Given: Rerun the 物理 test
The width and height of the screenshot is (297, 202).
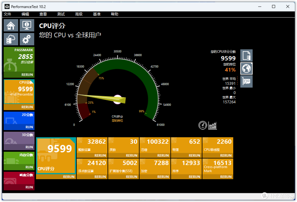Looking at the screenshot, I should point(194,155).
